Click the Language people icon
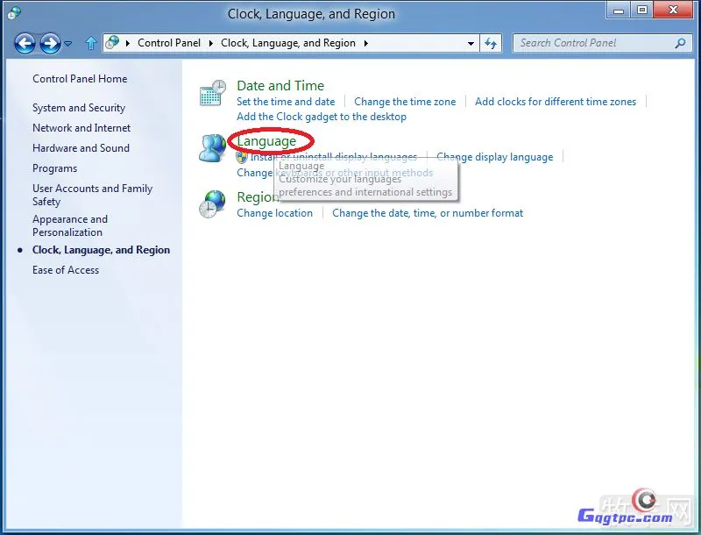Screen dimensions: 701x535 tap(212, 148)
